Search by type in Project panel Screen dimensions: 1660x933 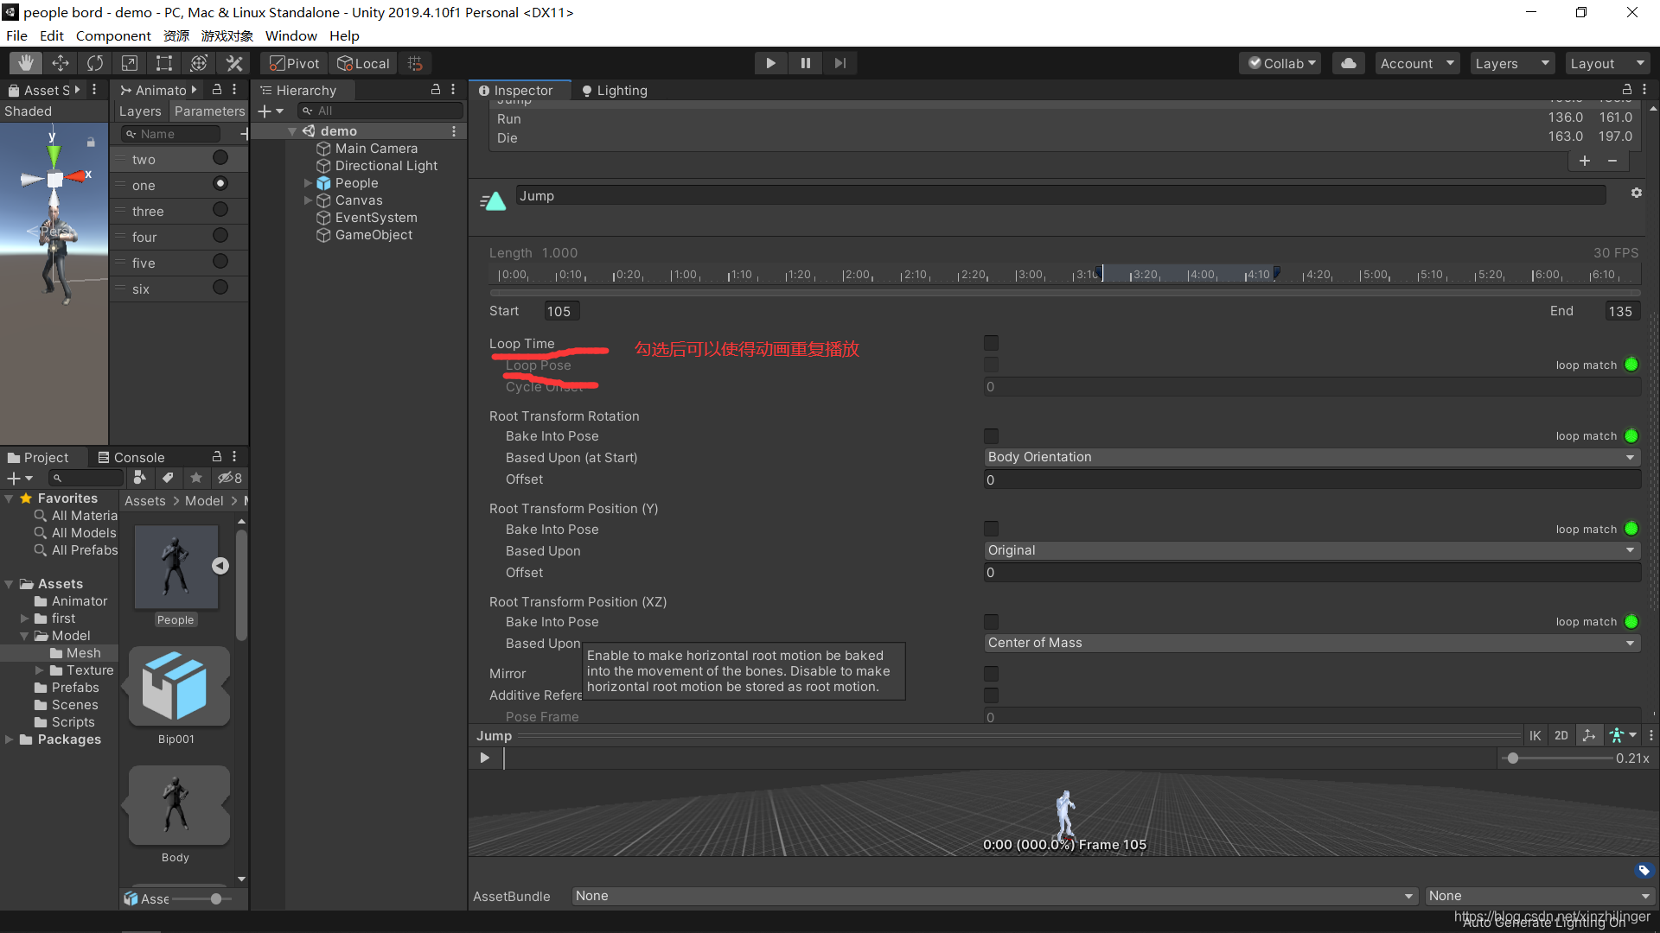(139, 478)
